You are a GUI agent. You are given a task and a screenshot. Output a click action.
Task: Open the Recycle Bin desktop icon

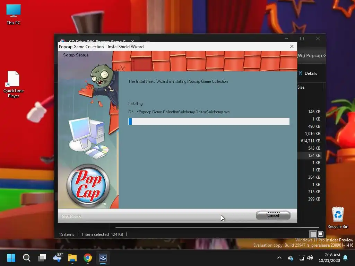338,218
